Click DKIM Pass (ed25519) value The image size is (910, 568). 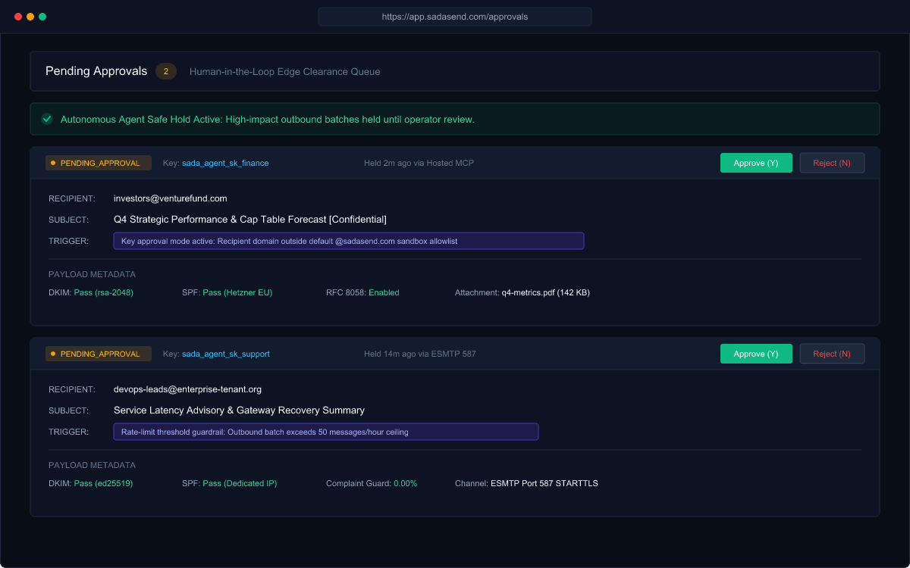[103, 483]
